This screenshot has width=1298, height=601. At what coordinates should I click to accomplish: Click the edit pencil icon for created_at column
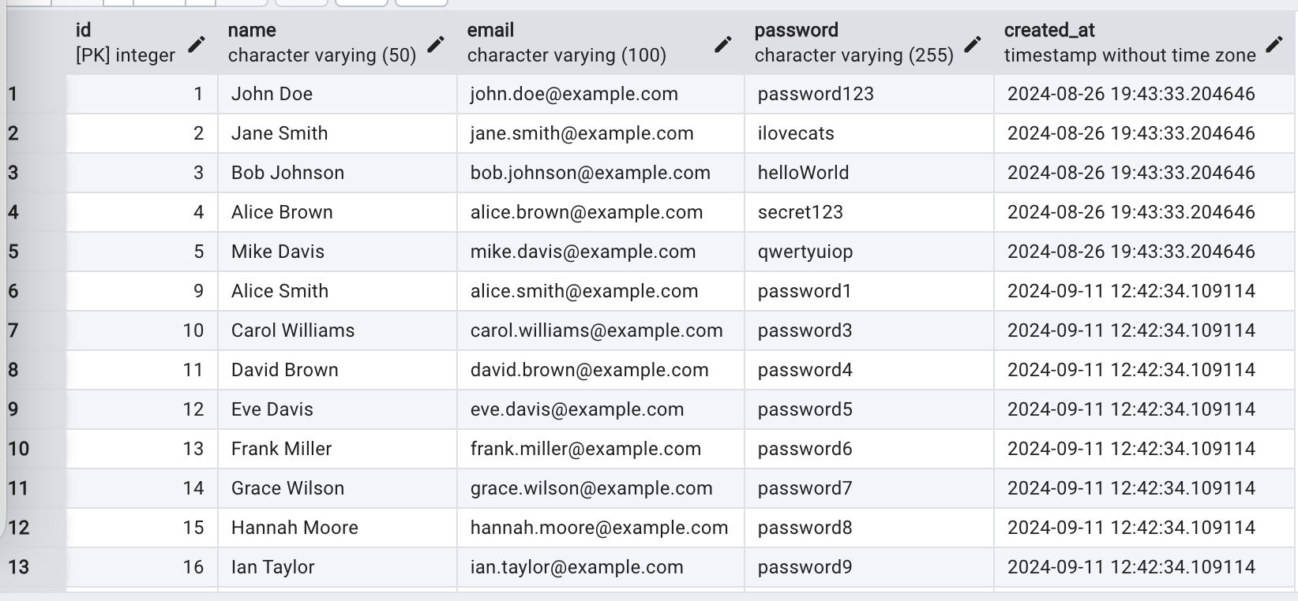point(1274,44)
